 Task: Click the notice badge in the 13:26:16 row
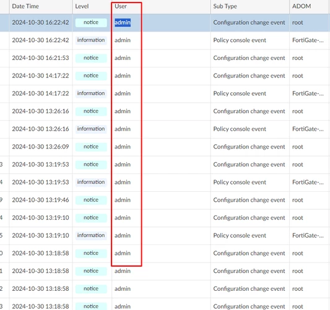tap(91, 111)
